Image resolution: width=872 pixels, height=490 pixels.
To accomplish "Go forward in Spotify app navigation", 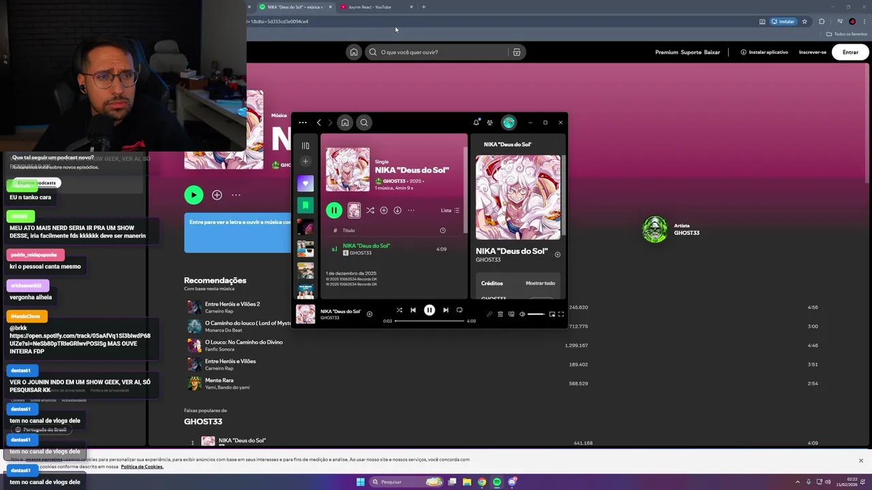I will point(330,122).
